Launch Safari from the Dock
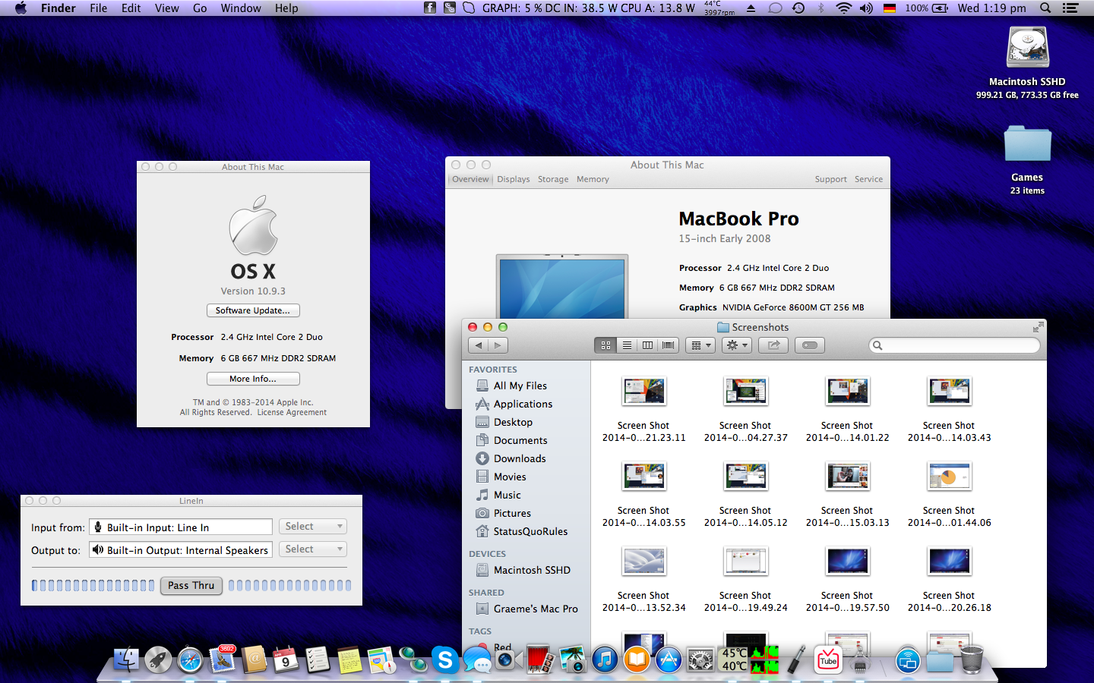Image resolution: width=1094 pixels, height=683 pixels. tap(190, 659)
